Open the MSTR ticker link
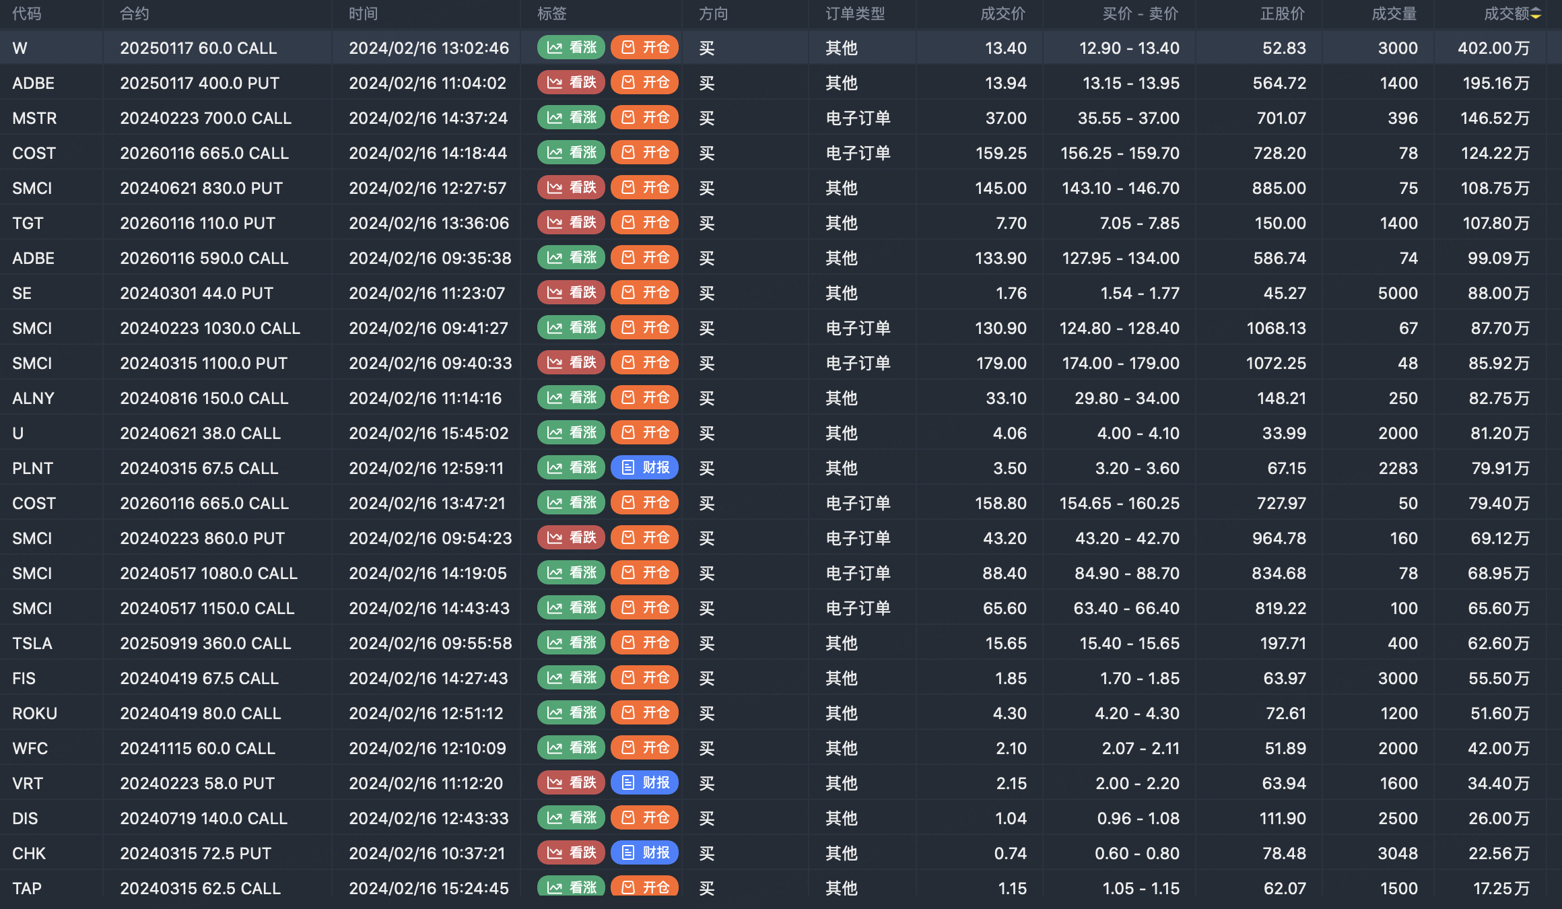The image size is (1562, 909). click(34, 119)
